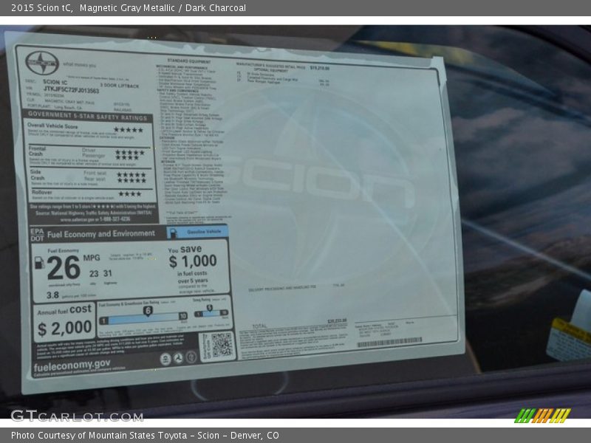
Task: Click the 6 marker on the greenhouse gas rating scale
Action: point(148,311)
